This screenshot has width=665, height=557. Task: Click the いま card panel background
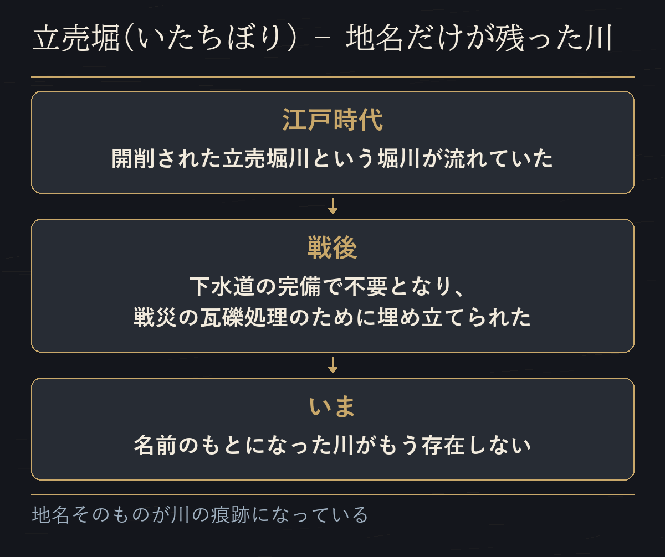pos(332,429)
